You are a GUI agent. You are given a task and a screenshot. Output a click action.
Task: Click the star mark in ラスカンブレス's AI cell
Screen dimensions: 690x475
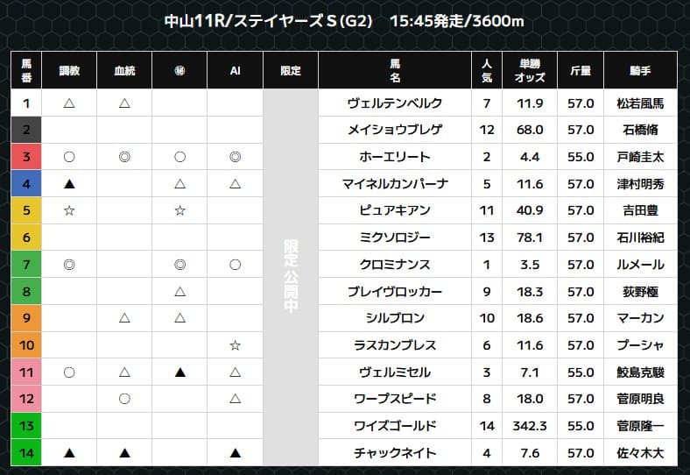click(235, 345)
